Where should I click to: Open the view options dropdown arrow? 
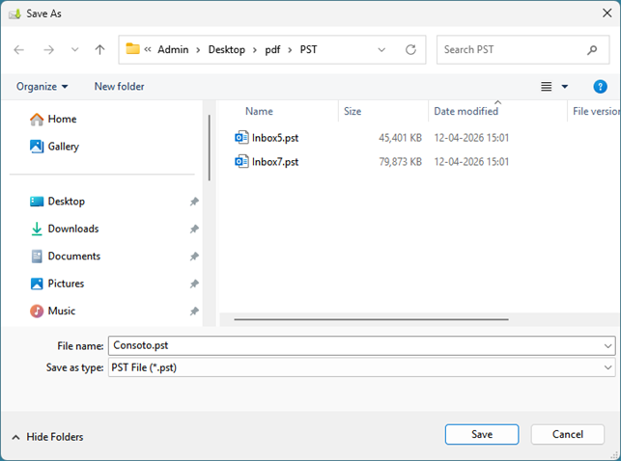(565, 87)
